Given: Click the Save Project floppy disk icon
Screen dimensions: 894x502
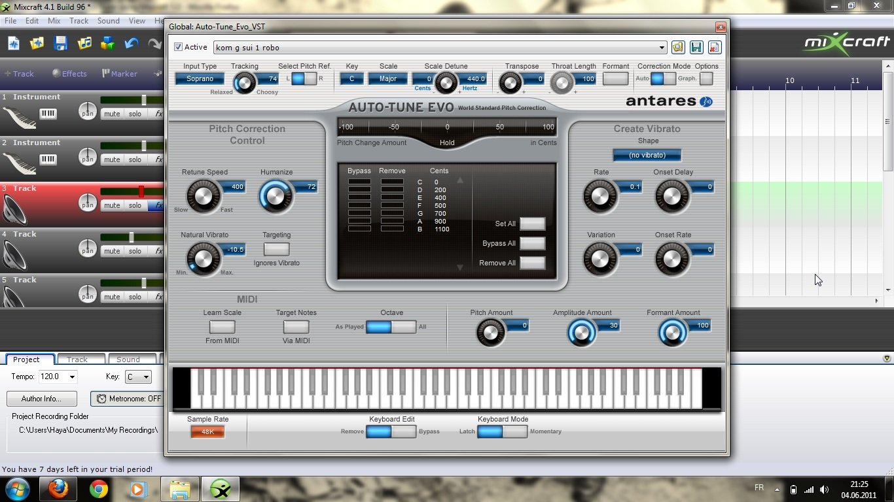Looking at the screenshot, I should tap(61, 44).
